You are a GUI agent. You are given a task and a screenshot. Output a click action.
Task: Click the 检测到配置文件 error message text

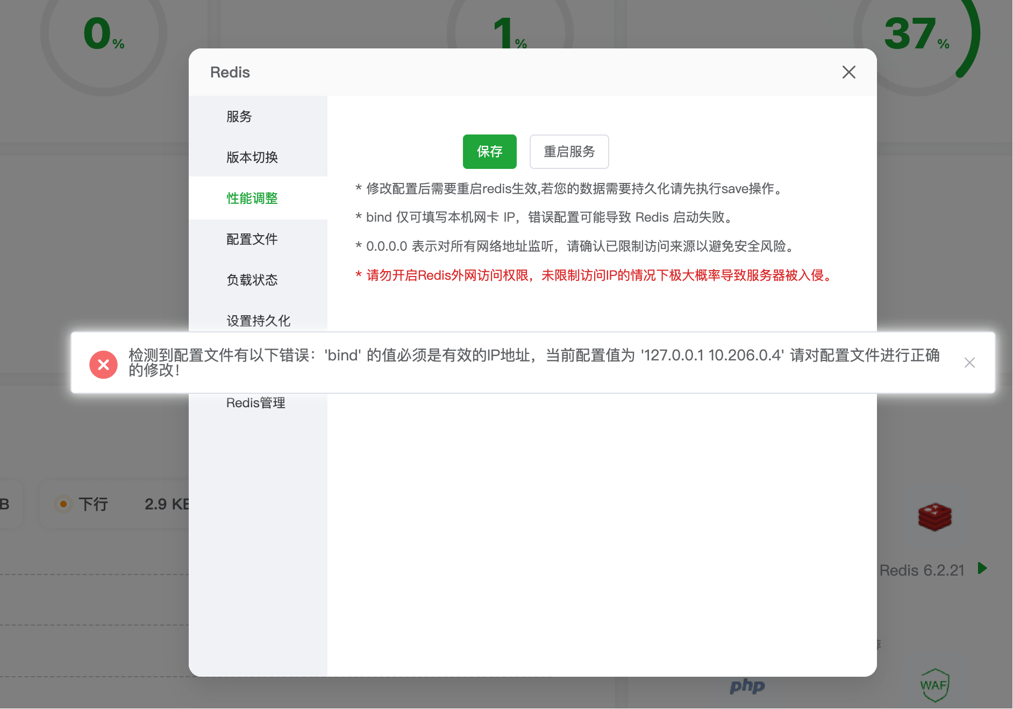[x=534, y=363]
